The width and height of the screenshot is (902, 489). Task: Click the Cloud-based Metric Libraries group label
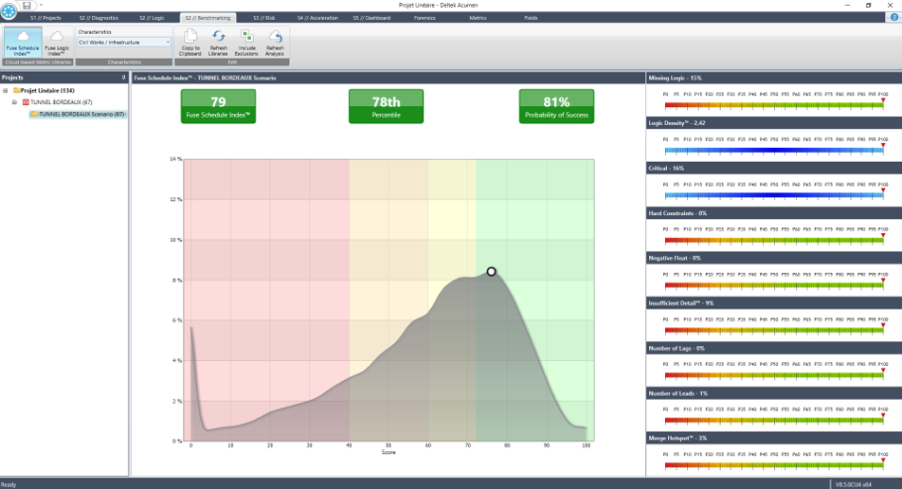[38, 63]
